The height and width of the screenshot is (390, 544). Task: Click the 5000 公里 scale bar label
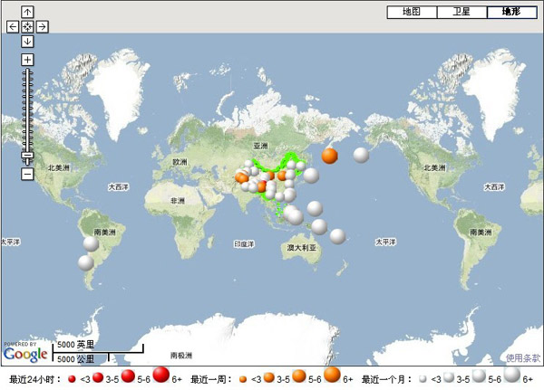point(75,359)
